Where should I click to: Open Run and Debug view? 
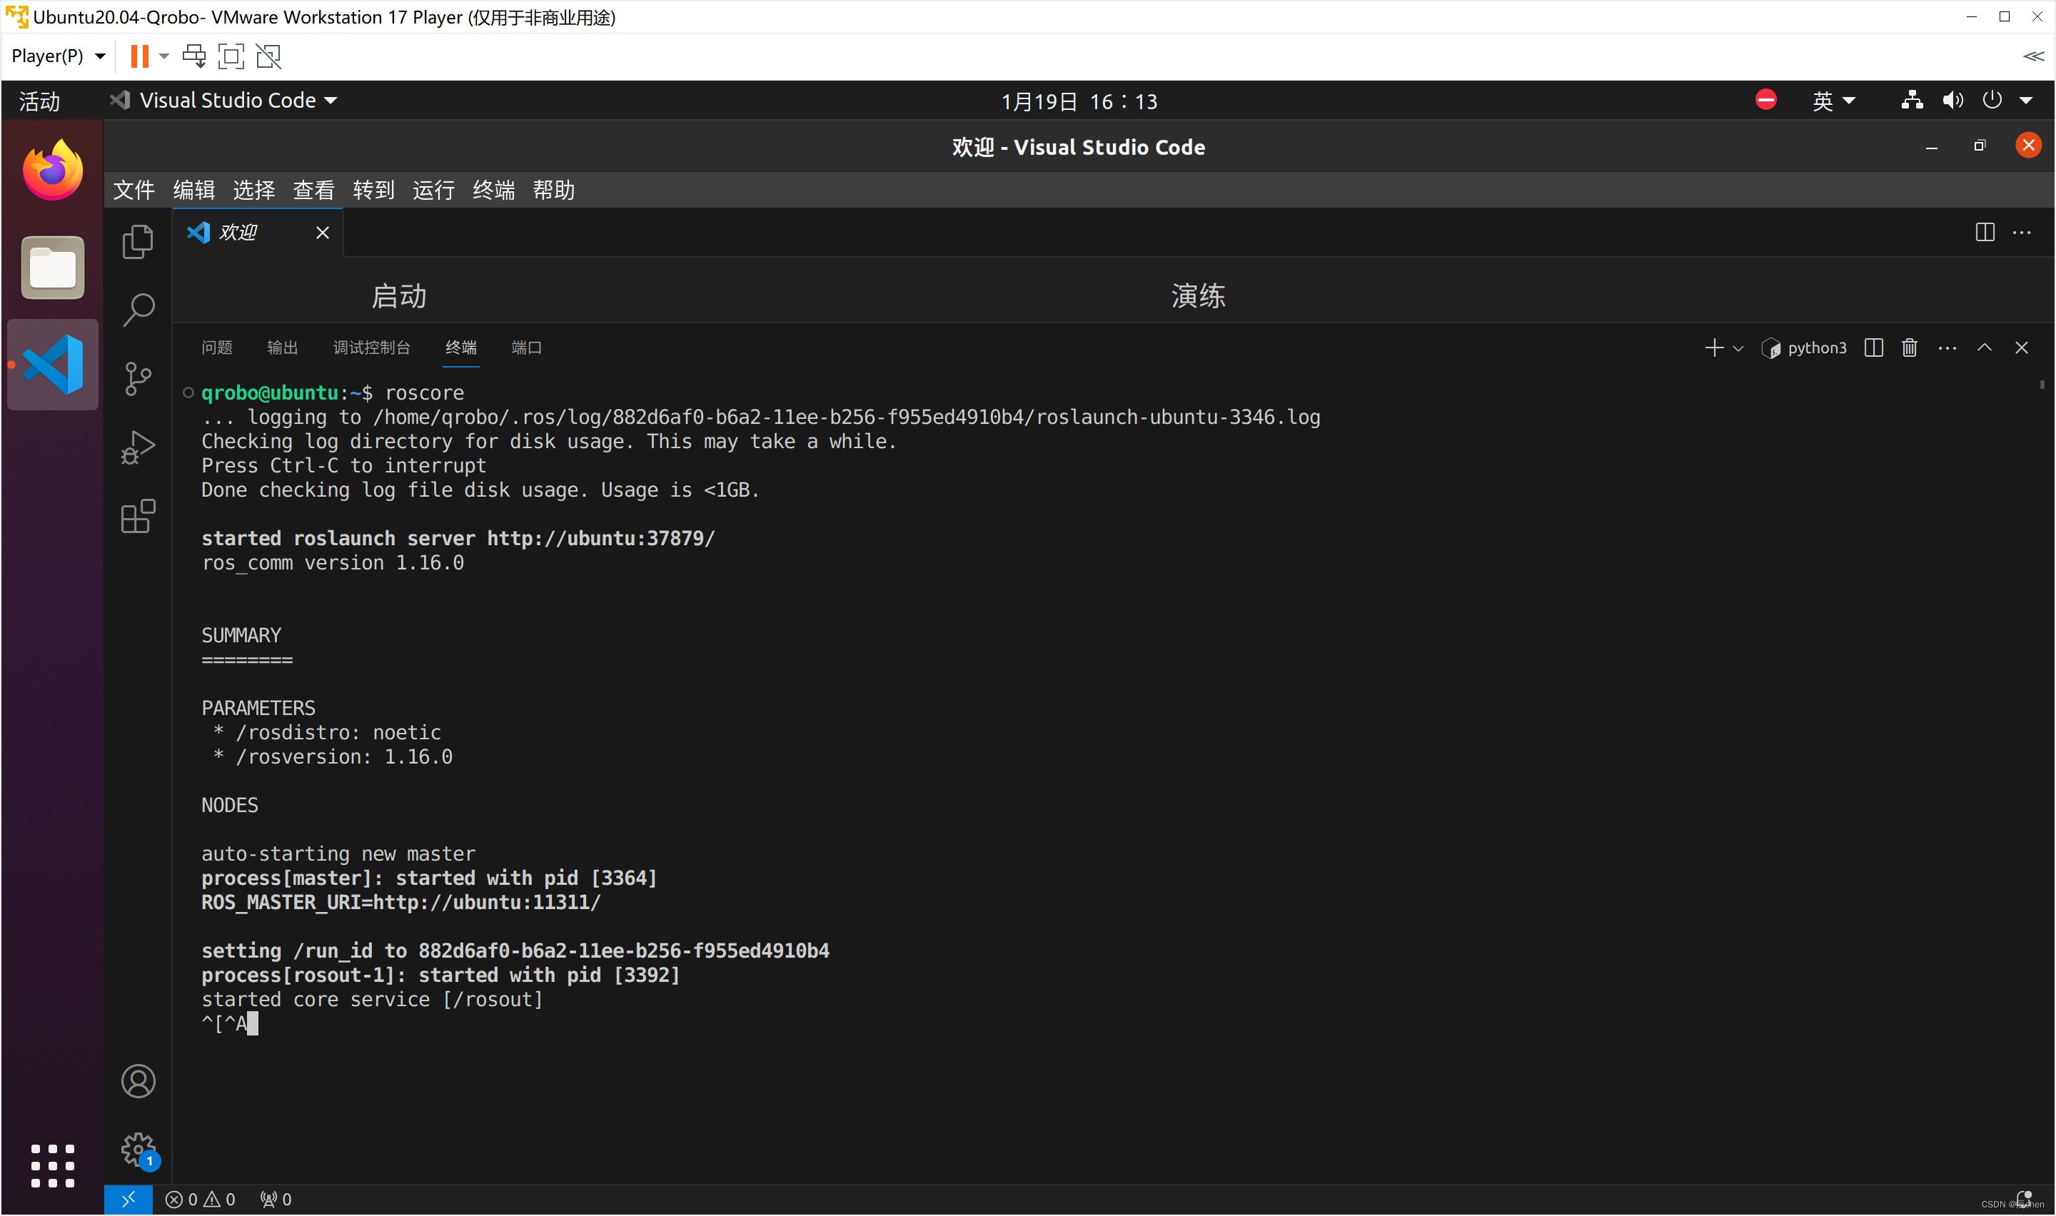pyautogui.click(x=138, y=448)
